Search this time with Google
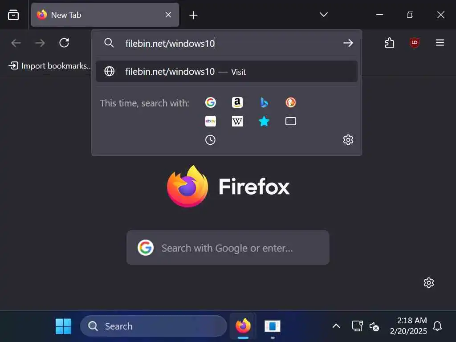456x342 pixels. point(211,102)
